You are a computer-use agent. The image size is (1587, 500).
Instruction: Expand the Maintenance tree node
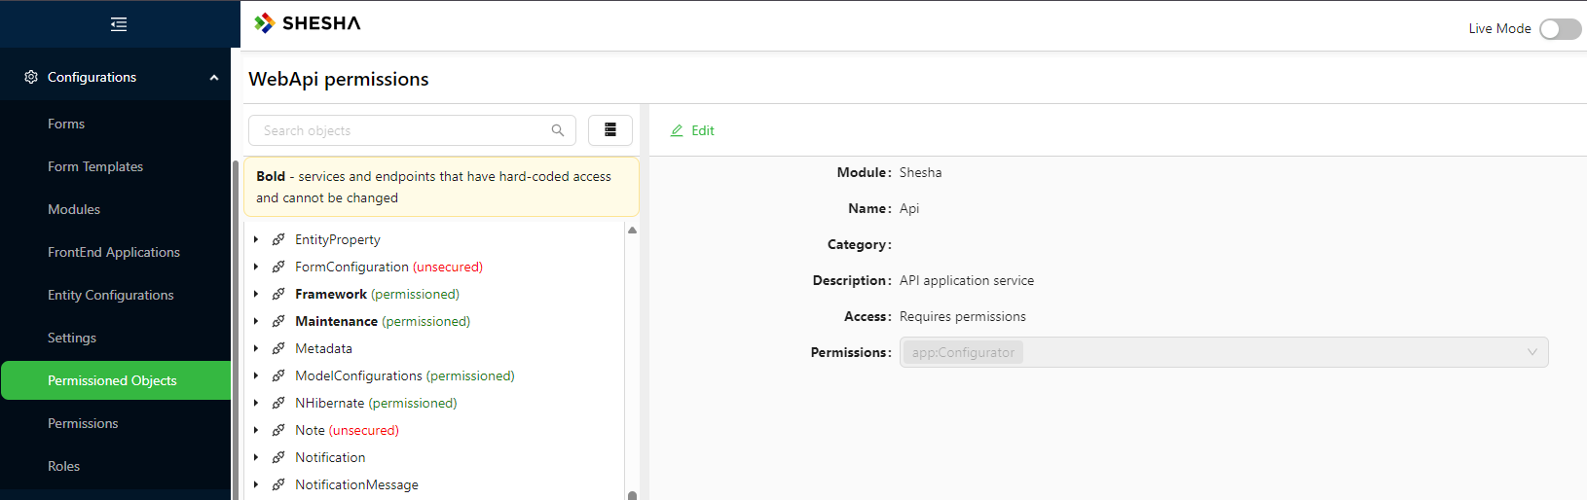(x=256, y=321)
